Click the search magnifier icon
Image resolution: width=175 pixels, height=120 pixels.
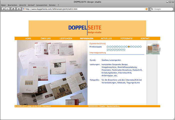click(x=152, y=9)
